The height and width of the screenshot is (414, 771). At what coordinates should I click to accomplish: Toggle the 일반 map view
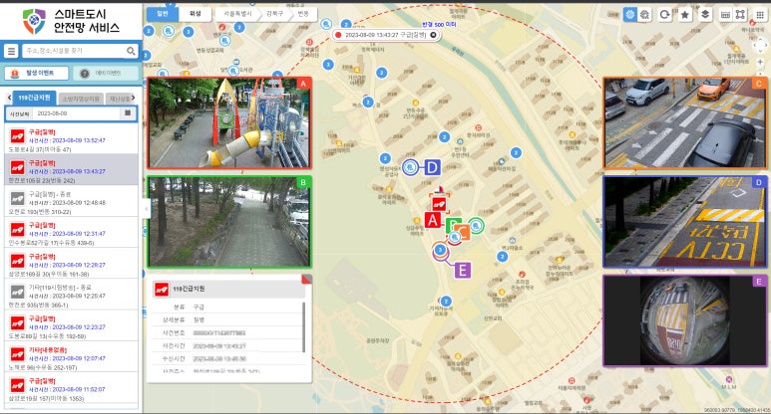pos(163,14)
